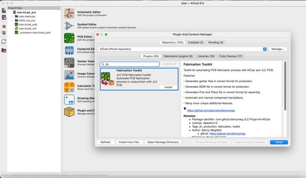
Task: Expand the XIAO_my_out folder arrow
Action: pos(12,21)
